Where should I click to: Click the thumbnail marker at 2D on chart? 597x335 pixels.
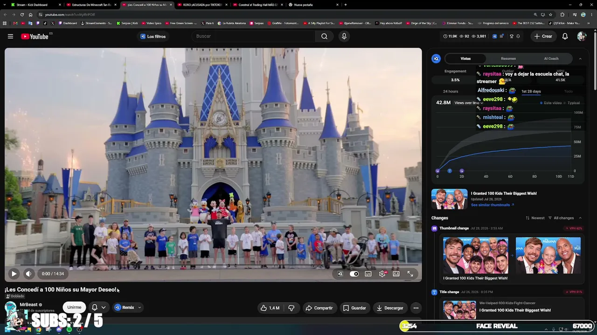[462, 171]
